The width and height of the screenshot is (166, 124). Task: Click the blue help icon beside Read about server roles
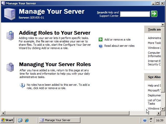click(x=101, y=46)
